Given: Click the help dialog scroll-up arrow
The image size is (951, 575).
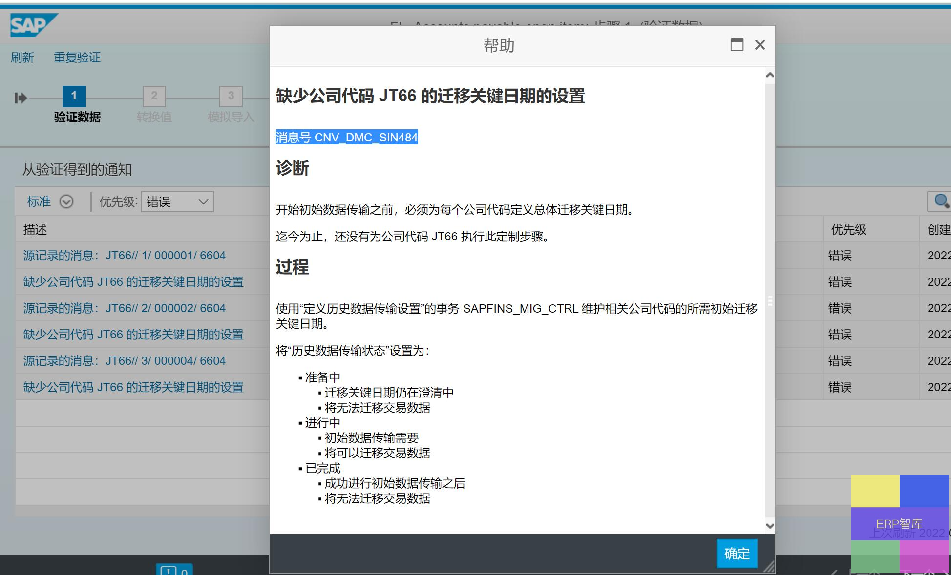Looking at the screenshot, I should point(770,75).
